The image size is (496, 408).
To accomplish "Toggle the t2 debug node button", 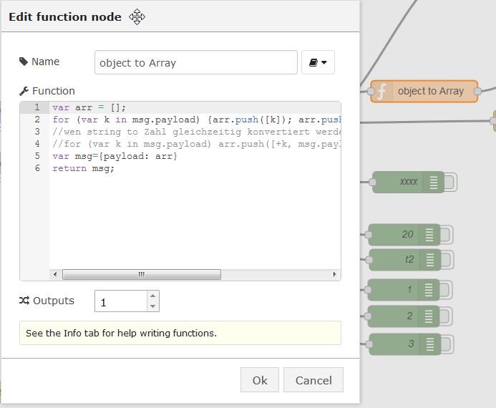I will (x=447, y=260).
